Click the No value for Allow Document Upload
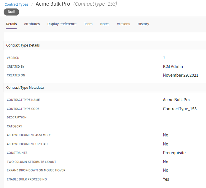The image size is (206, 188). click(x=165, y=144)
